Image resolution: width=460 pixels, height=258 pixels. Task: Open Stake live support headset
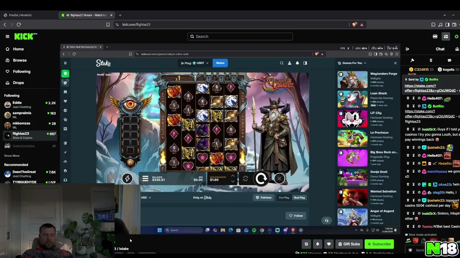pos(326,221)
